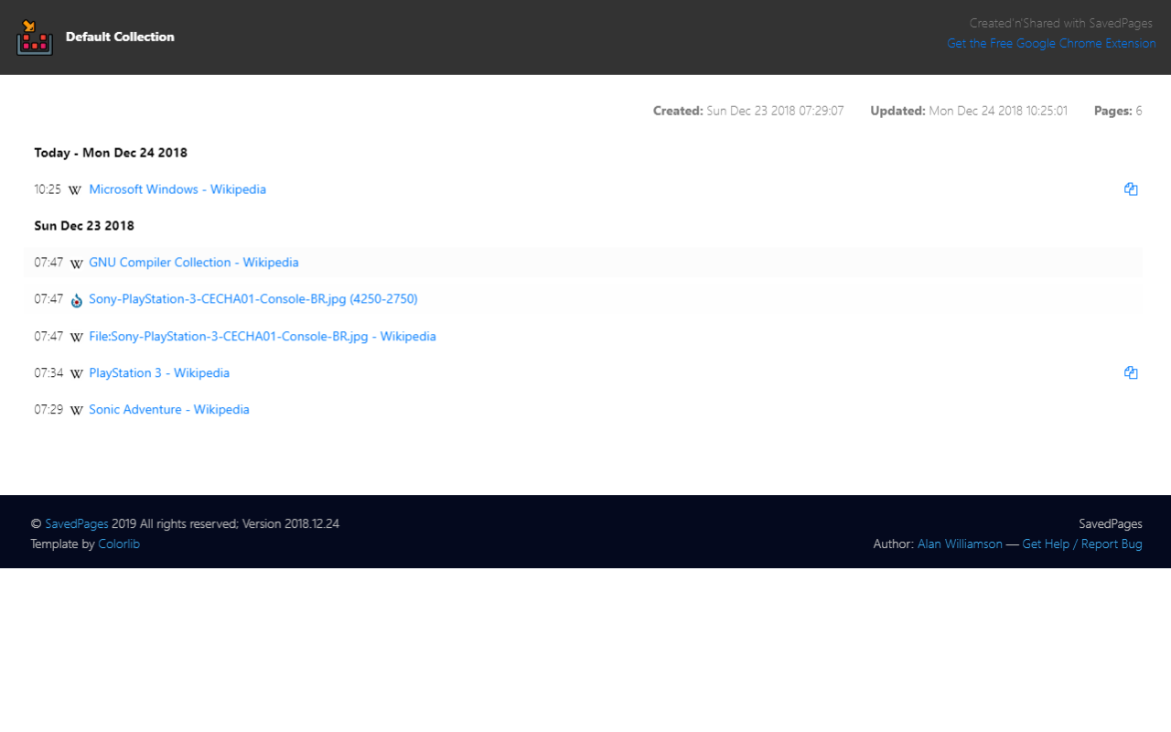
Task: Click the Pages: 6 count
Action: pyautogui.click(x=1118, y=111)
